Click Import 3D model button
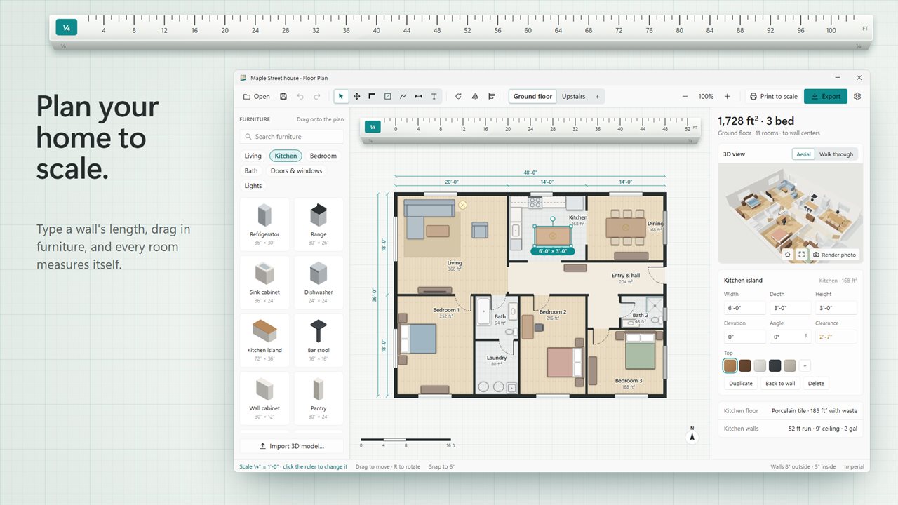The height and width of the screenshot is (505, 898). click(292, 446)
